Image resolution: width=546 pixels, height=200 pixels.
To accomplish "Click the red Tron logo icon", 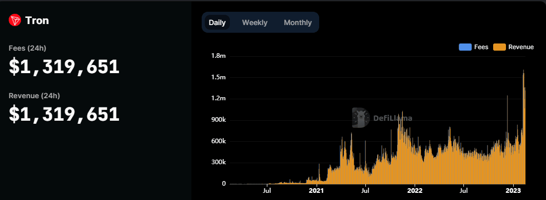I will [x=15, y=20].
